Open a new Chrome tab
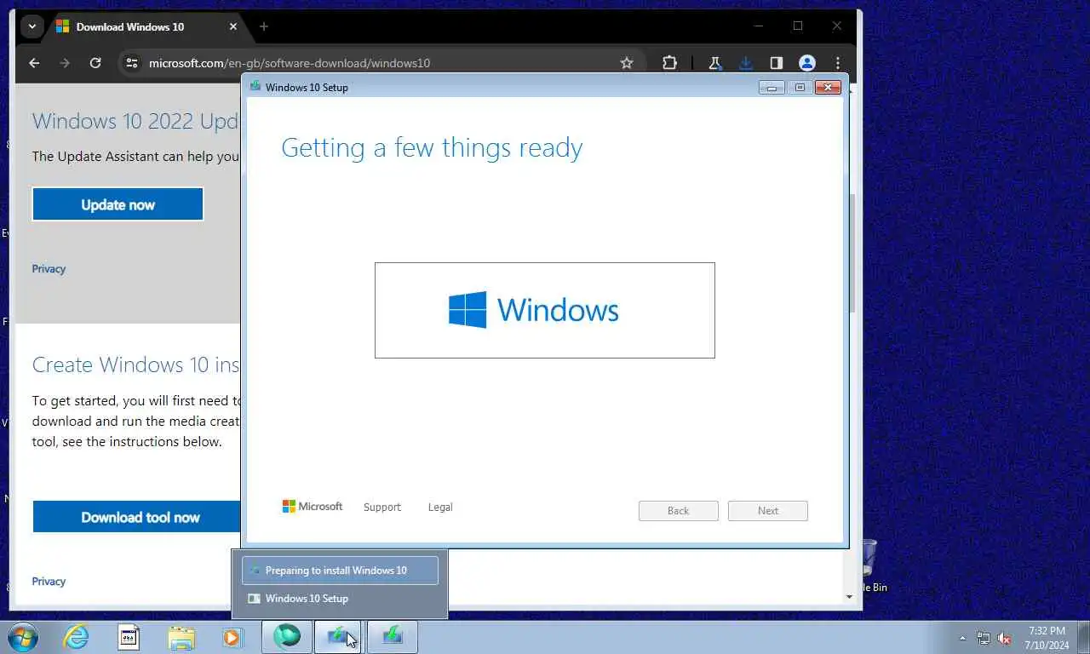 (264, 26)
